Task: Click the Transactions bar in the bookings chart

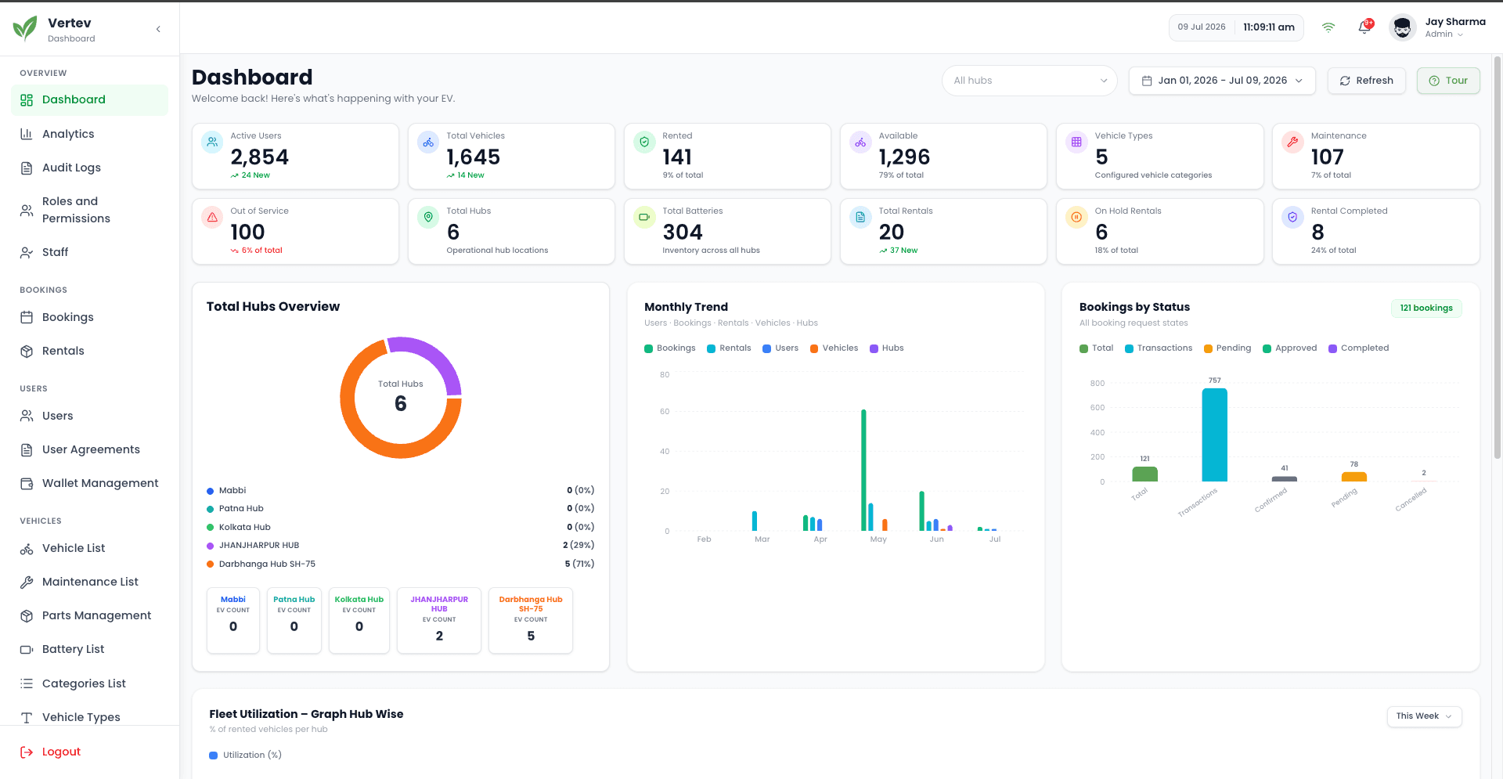Action: tap(1214, 435)
